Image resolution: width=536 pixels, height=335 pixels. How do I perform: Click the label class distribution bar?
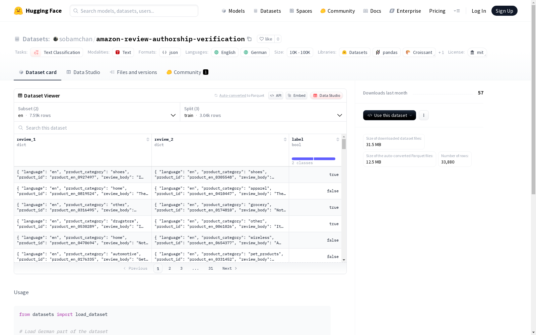point(314,159)
